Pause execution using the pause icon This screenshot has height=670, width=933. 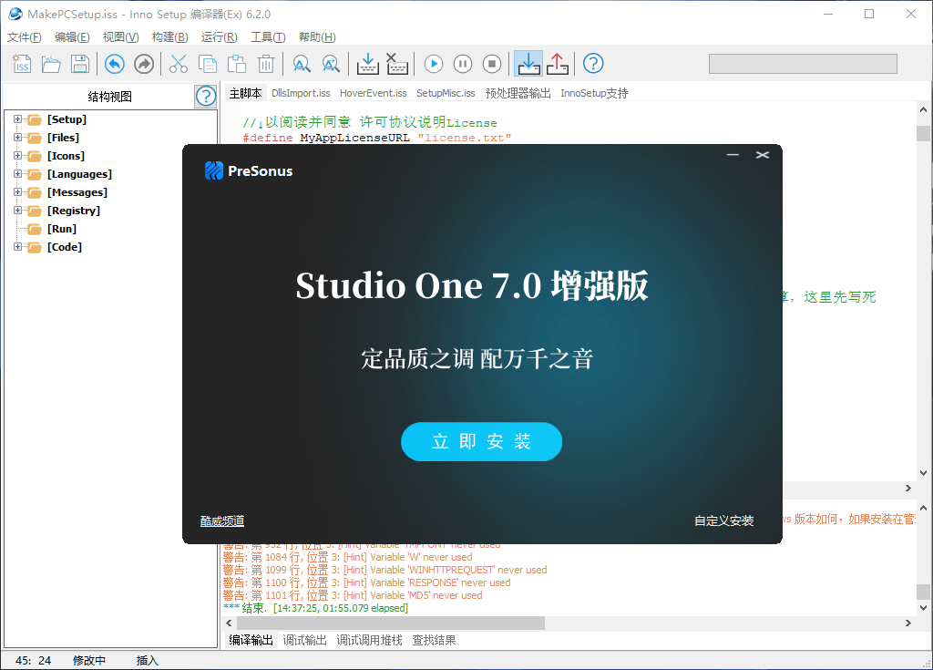point(463,64)
